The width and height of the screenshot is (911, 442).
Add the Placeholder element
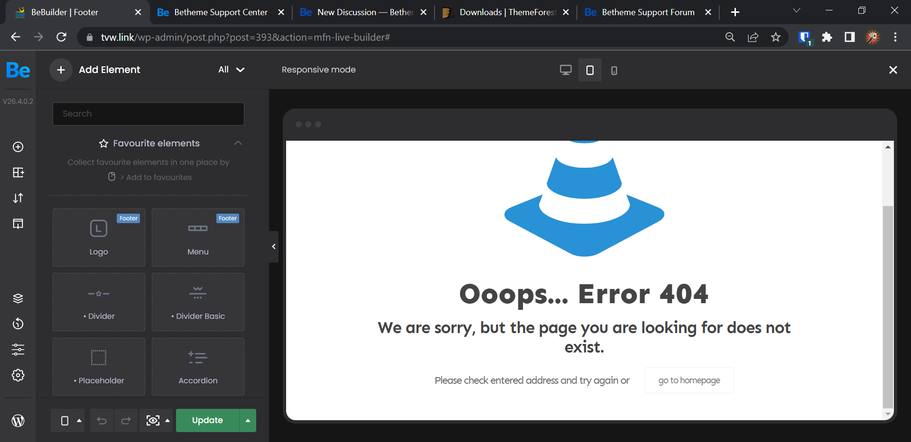(99, 366)
